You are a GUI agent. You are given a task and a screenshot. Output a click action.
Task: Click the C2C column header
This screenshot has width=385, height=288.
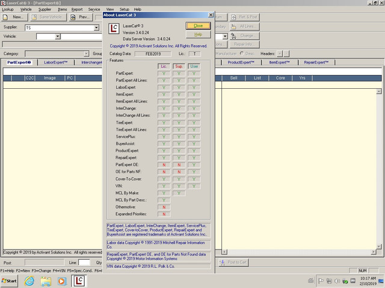(29, 78)
